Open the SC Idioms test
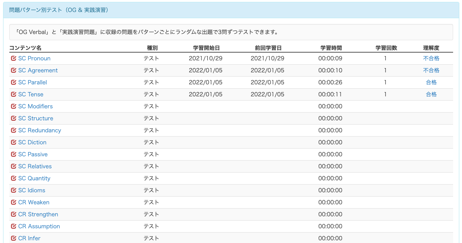 point(32,190)
